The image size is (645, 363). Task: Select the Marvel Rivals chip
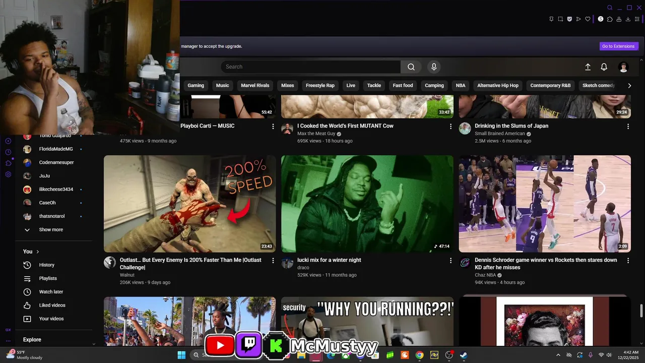click(255, 86)
